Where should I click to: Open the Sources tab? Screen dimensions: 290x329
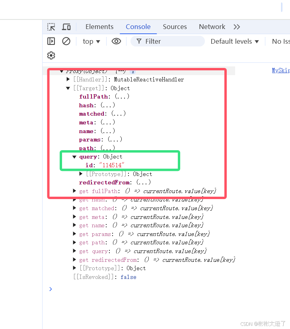click(x=175, y=27)
